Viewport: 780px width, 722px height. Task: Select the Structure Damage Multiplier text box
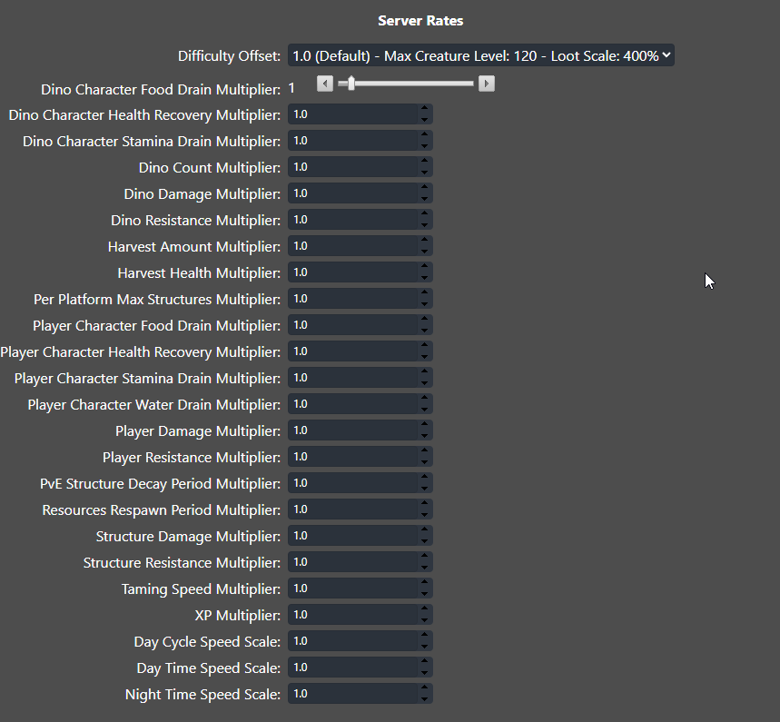(x=352, y=536)
